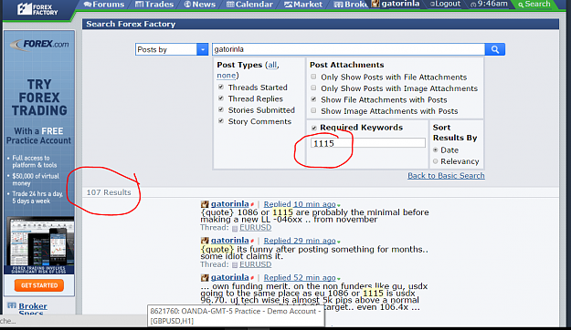Open the Forums tab
The height and width of the screenshot is (330, 571).
[104, 5]
